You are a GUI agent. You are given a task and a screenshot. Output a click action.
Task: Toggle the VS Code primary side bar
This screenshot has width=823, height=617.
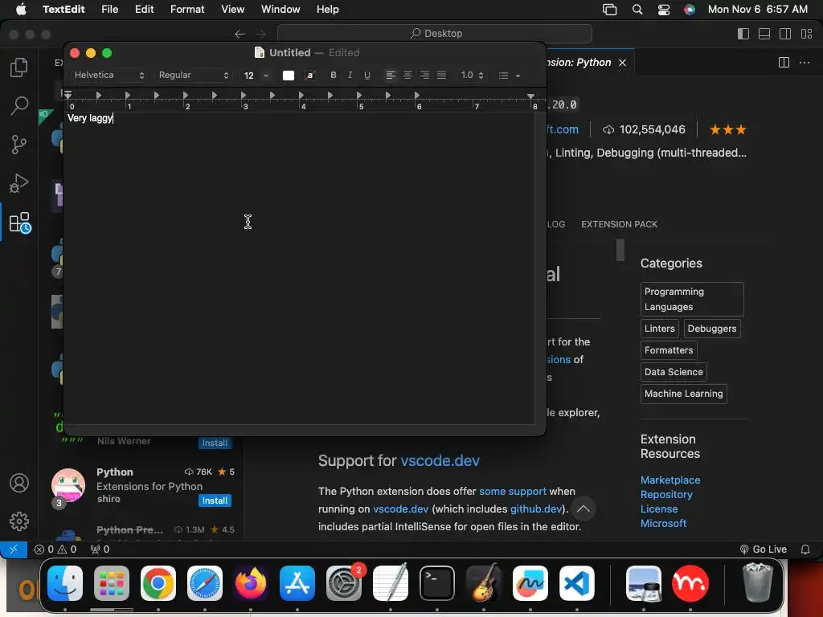743,34
